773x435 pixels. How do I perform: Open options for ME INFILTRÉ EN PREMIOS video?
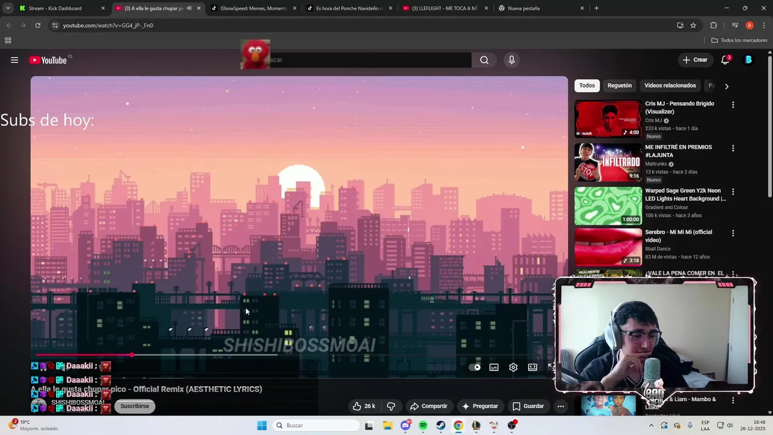tap(733, 148)
